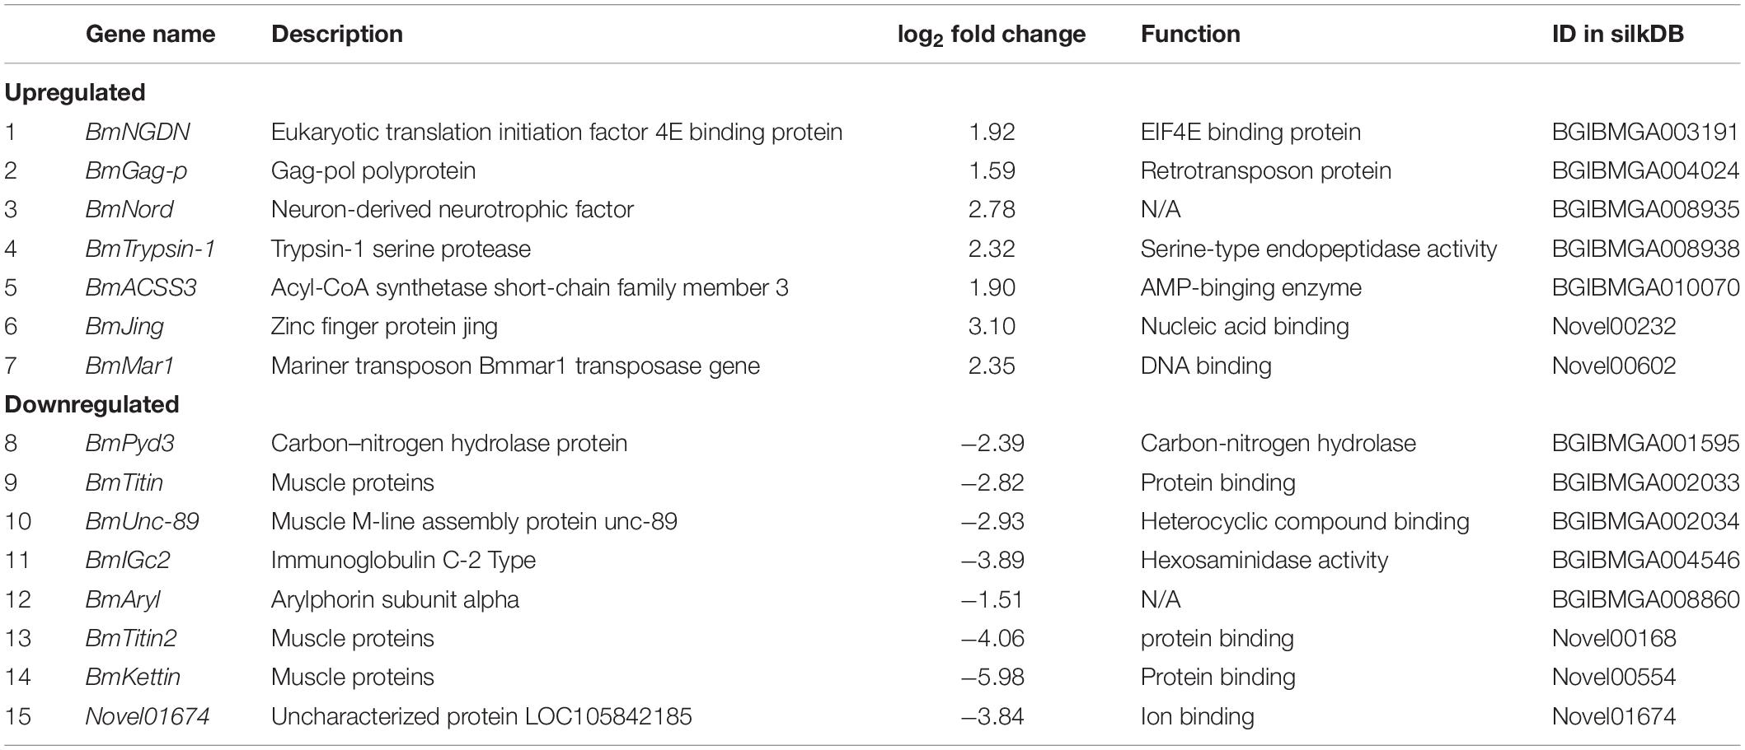
Task: Select the BmKettin gene entry
Action: click(x=133, y=677)
